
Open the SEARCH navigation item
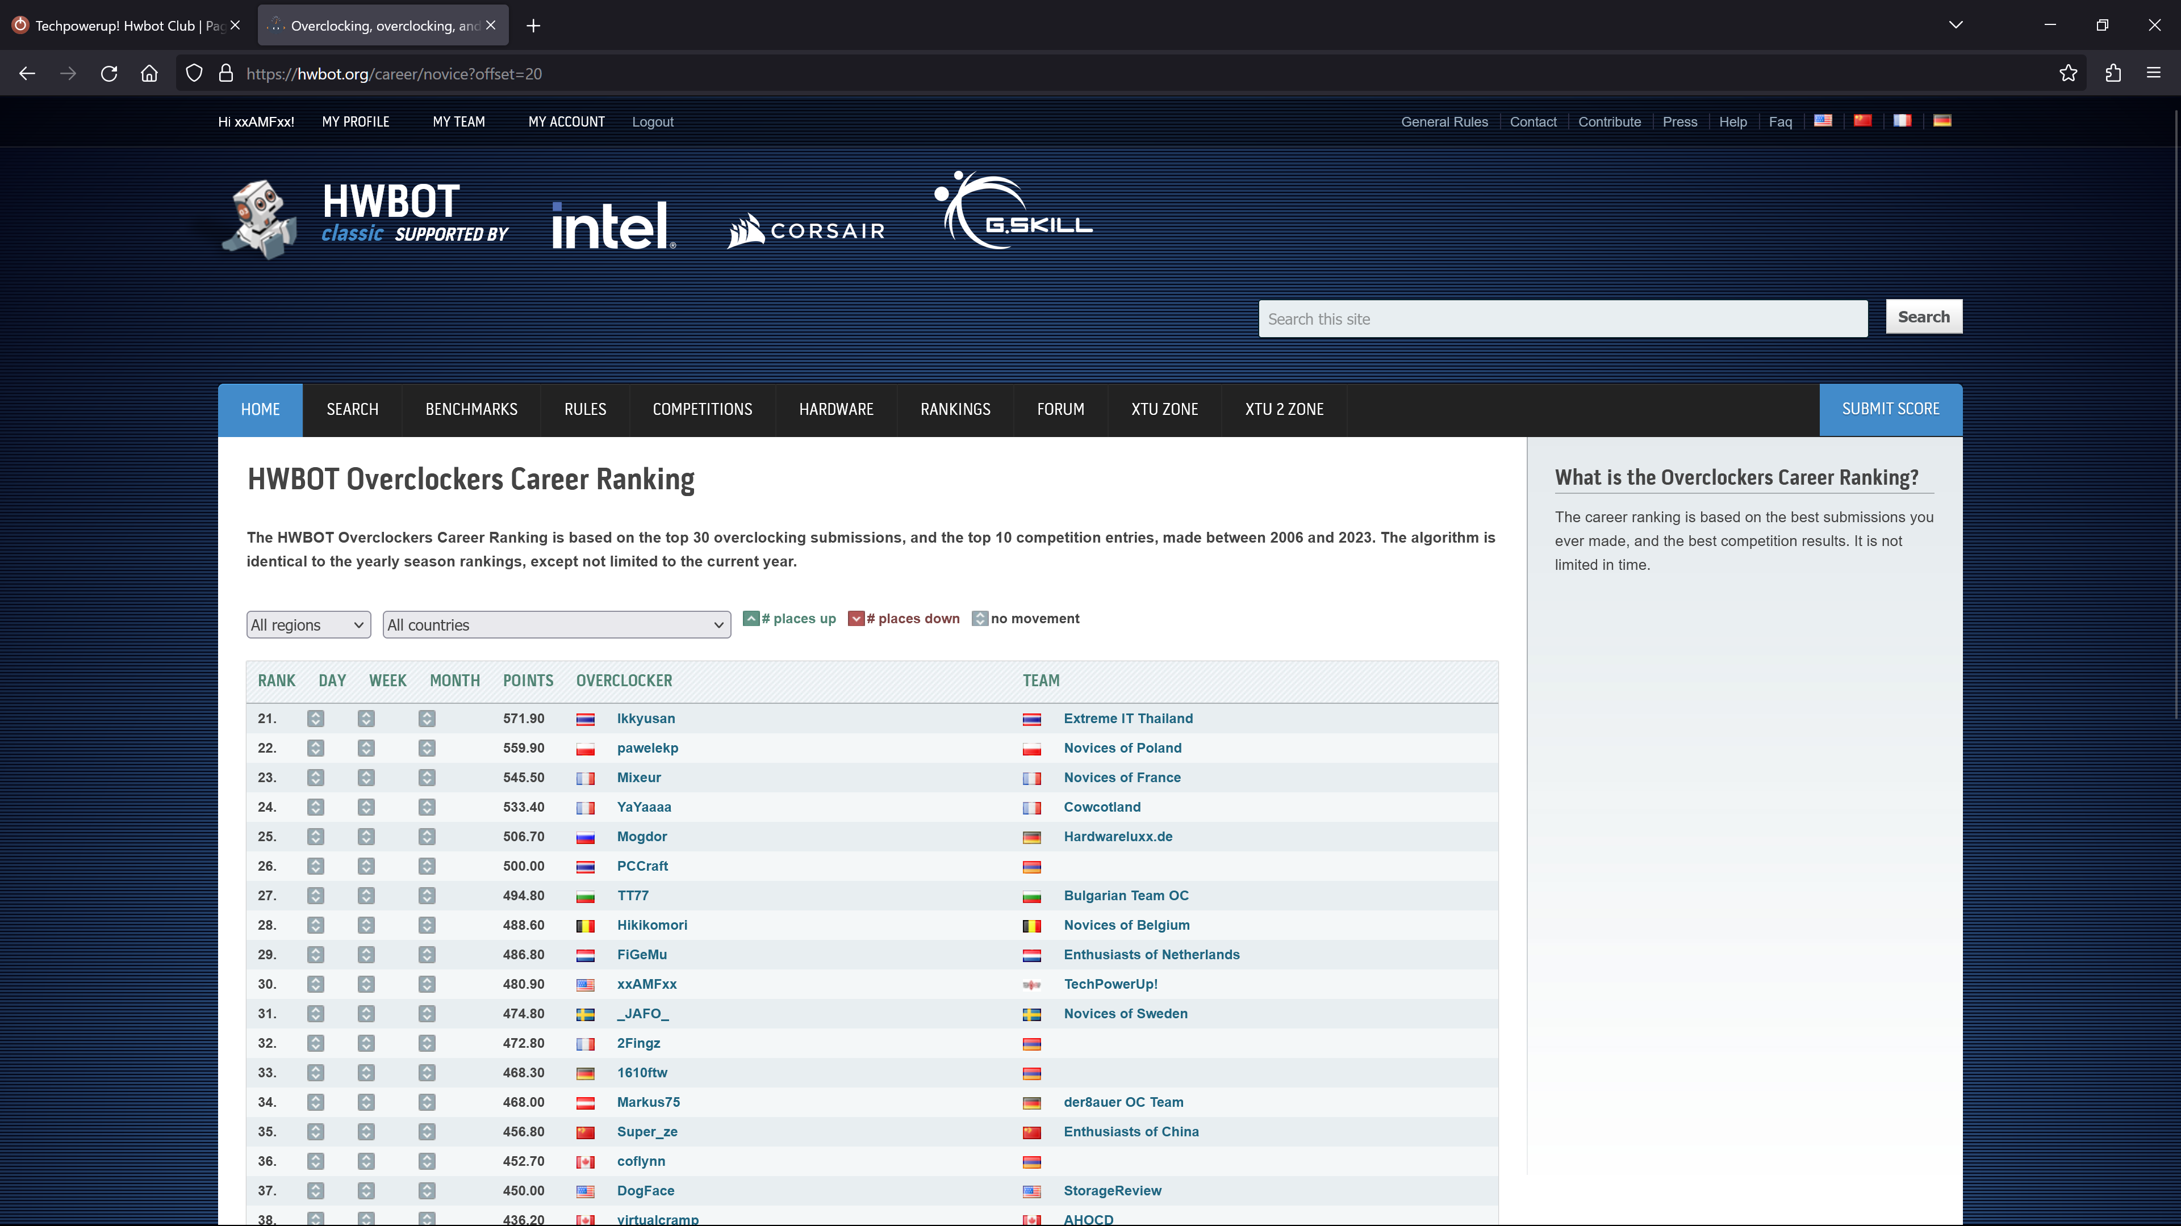[x=352, y=409]
